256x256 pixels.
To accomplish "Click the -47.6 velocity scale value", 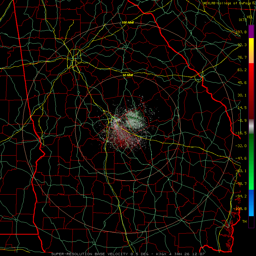I will click(x=241, y=158).
